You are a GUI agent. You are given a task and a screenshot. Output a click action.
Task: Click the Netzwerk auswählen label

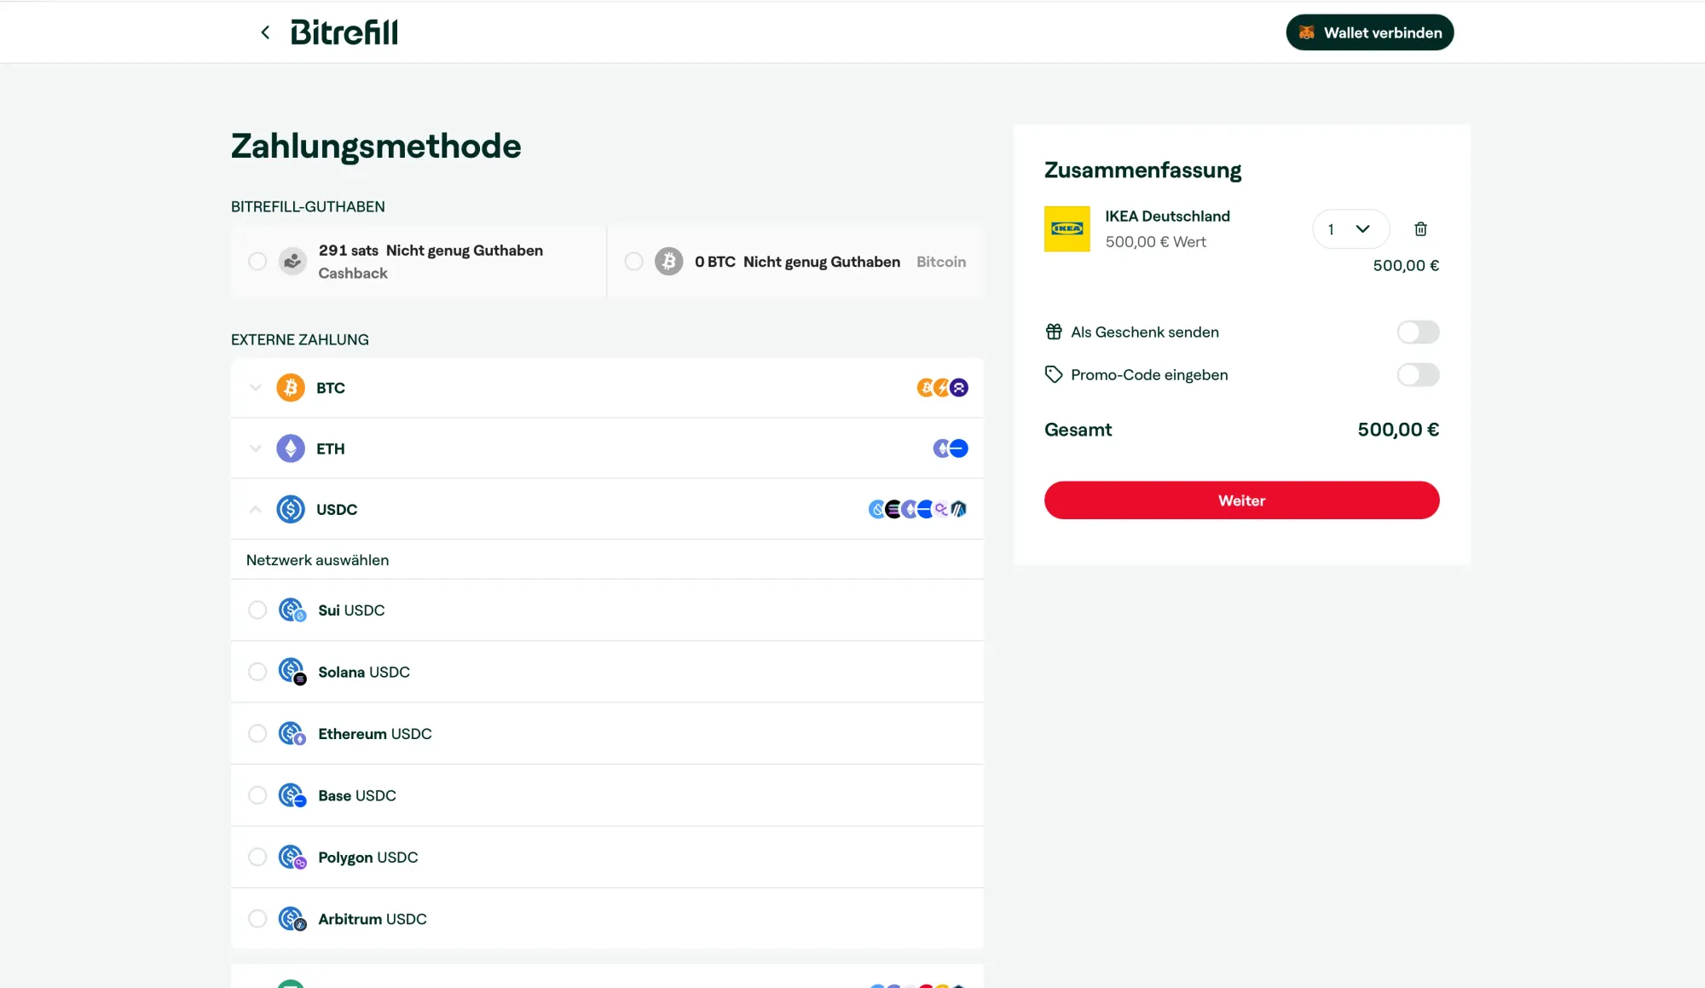coord(317,560)
